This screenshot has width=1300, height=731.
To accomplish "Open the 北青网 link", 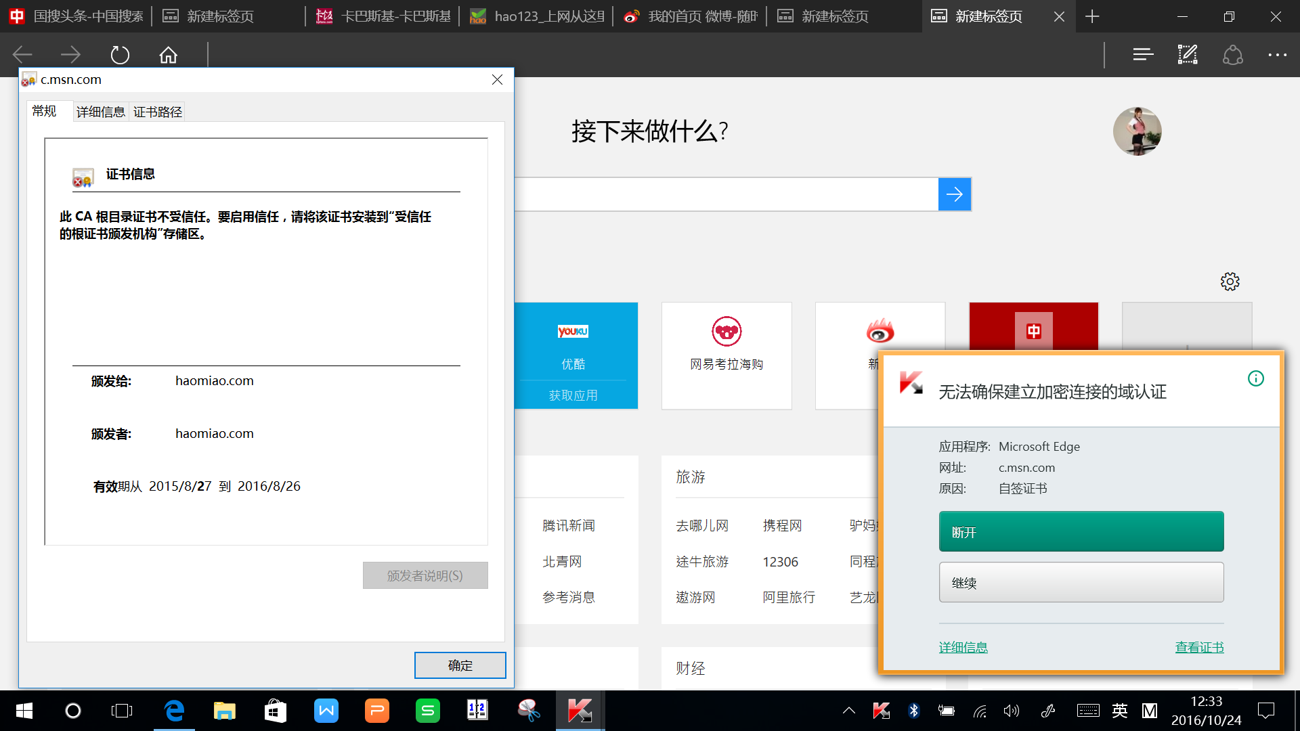I will pyautogui.click(x=562, y=562).
